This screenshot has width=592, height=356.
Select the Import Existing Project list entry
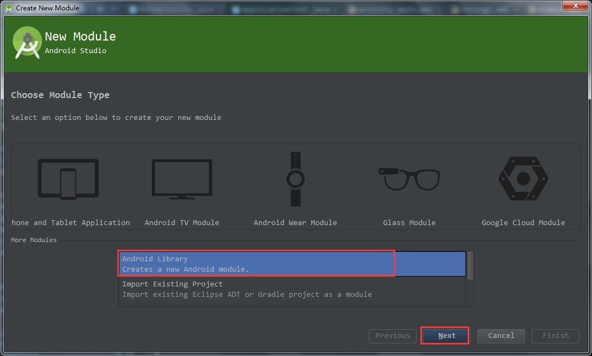click(292, 289)
